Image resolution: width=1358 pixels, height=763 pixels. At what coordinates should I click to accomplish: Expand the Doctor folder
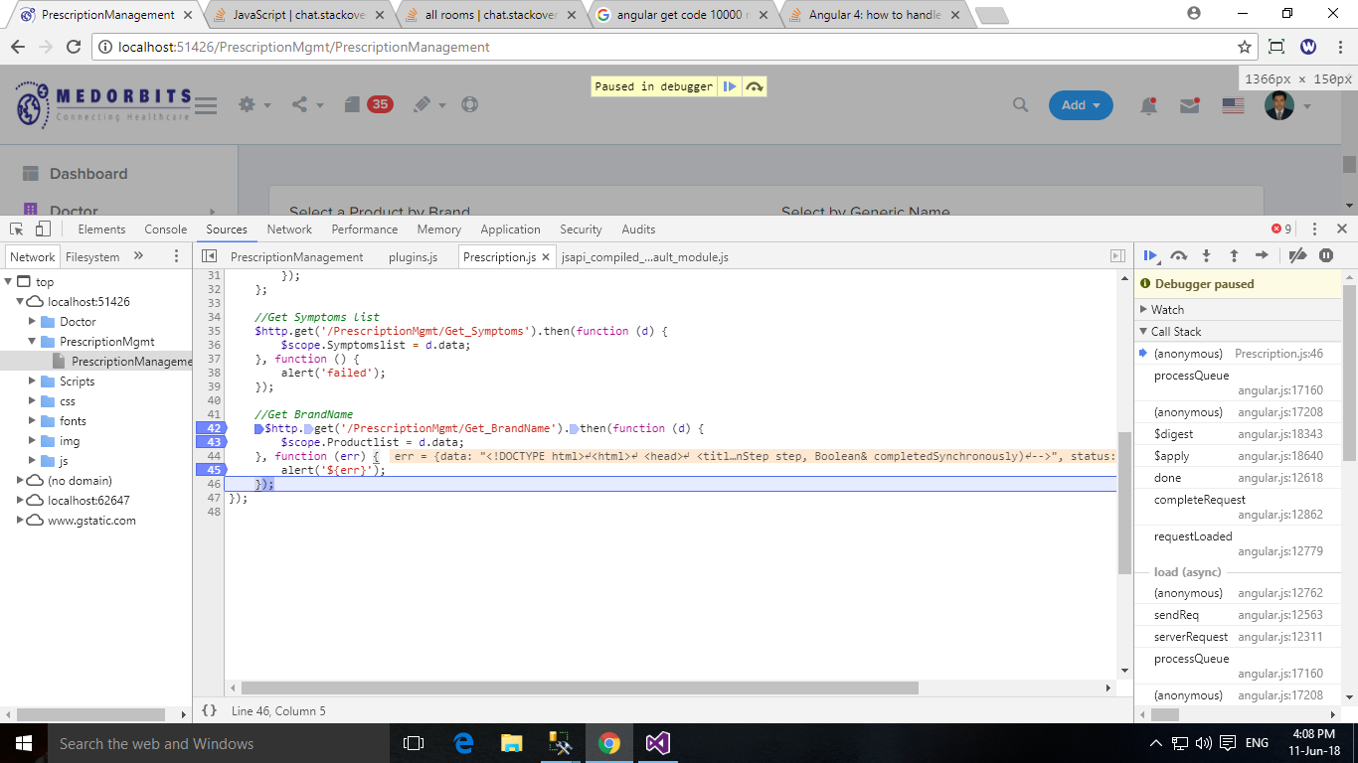coord(33,322)
